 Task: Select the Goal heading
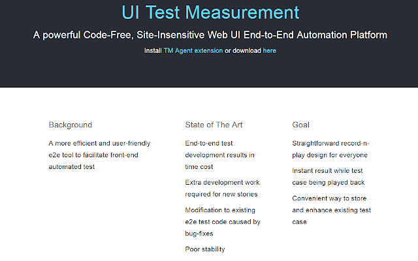(x=300, y=125)
